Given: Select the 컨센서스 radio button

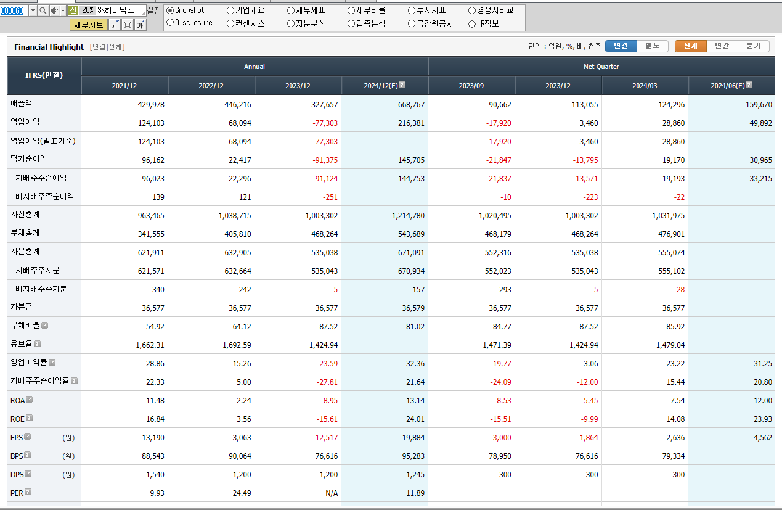Looking at the screenshot, I should point(230,23).
